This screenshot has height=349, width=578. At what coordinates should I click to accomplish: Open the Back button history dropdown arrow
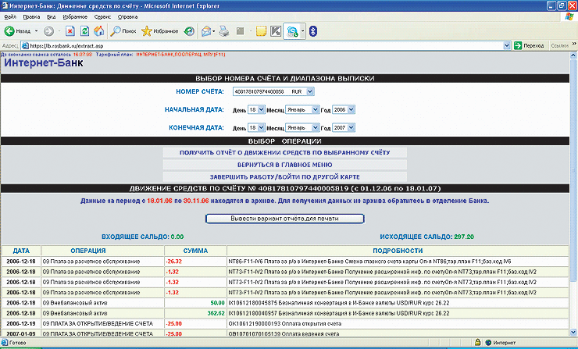[36, 31]
